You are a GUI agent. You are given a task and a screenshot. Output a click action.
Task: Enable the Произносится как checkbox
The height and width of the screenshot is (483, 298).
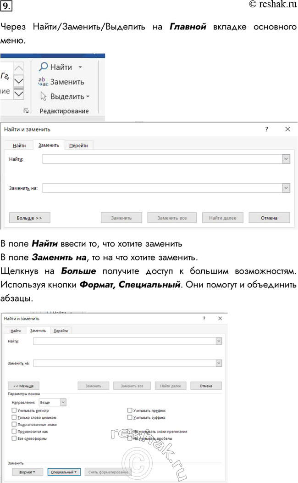[x=14, y=431]
